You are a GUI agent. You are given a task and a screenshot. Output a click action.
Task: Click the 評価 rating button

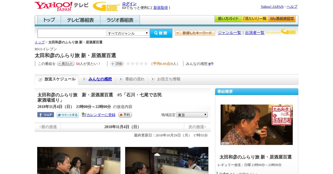pyautogui.click(x=117, y=64)
